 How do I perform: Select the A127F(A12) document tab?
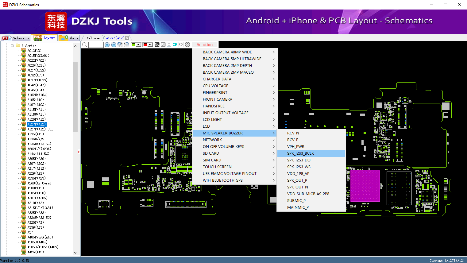115,38
